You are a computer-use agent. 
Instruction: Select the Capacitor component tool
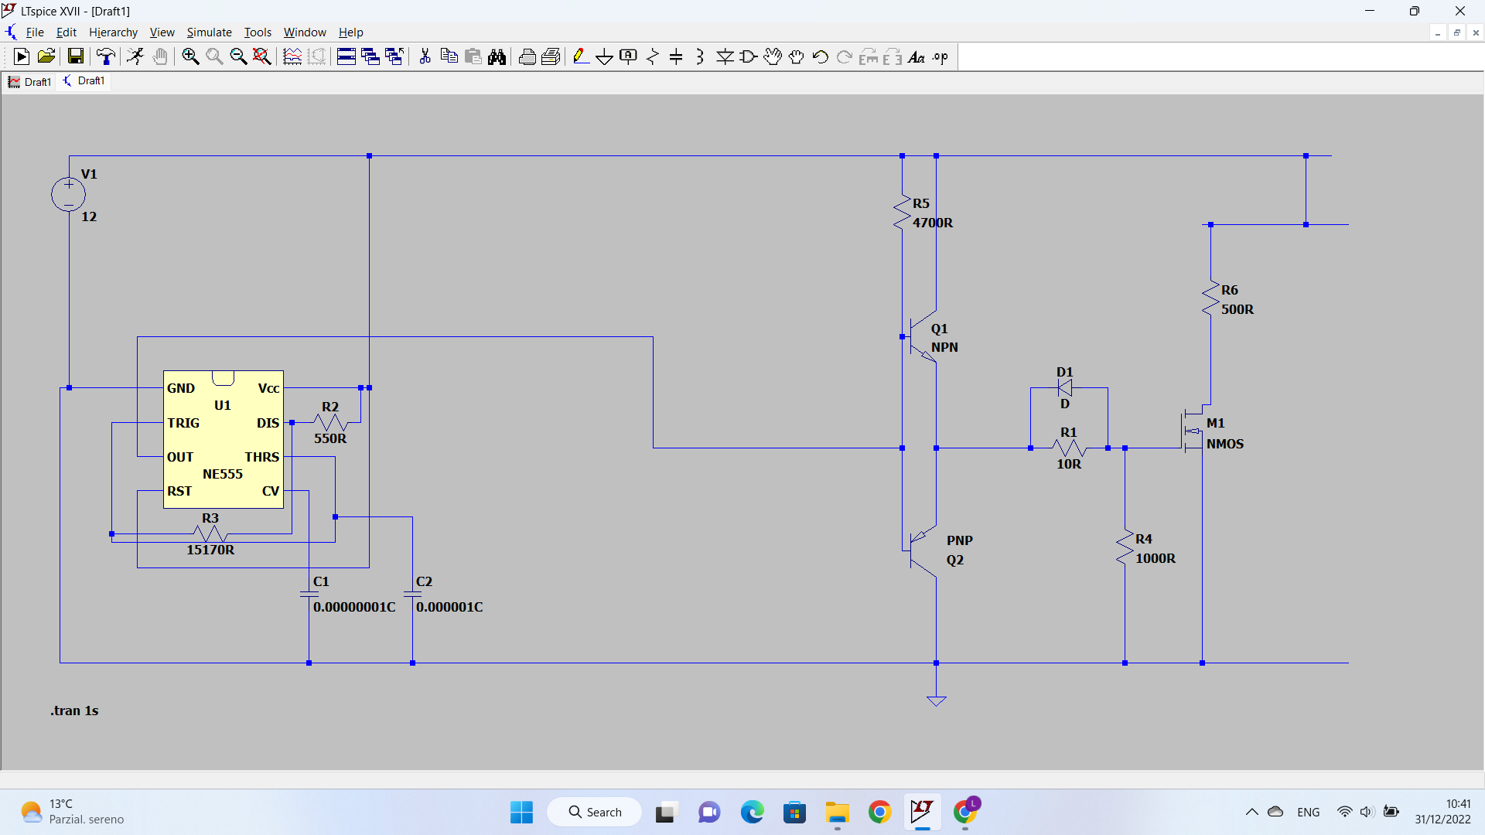[676, 56]
